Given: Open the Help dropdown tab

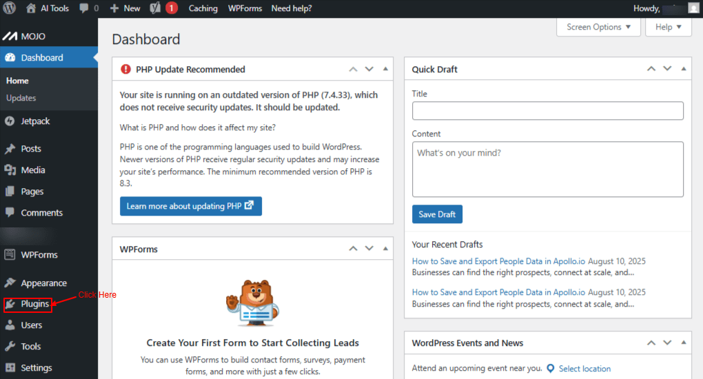Looking at the screenshot, I should 669,27.
